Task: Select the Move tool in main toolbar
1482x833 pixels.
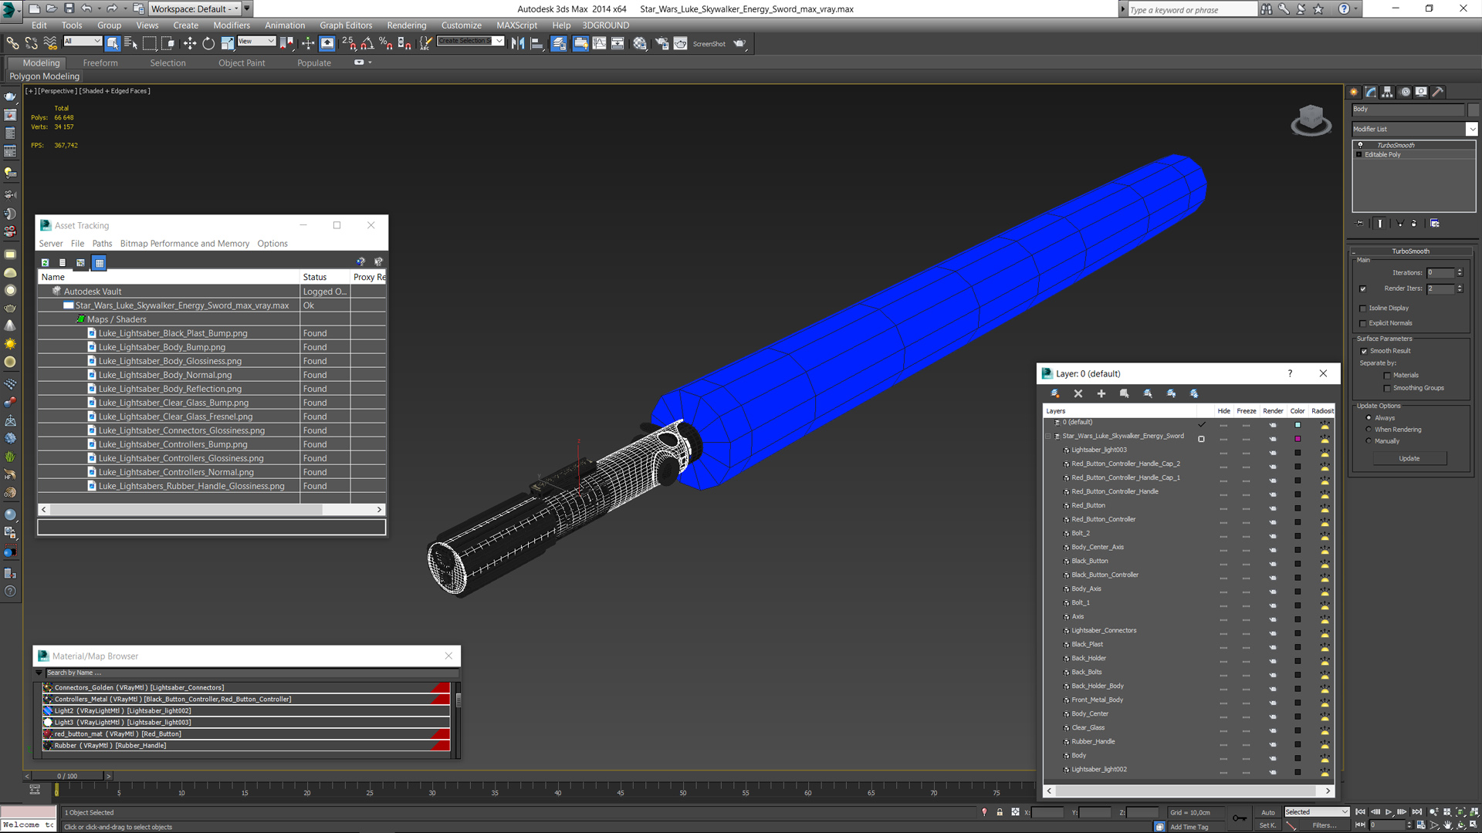Action: 190,44
